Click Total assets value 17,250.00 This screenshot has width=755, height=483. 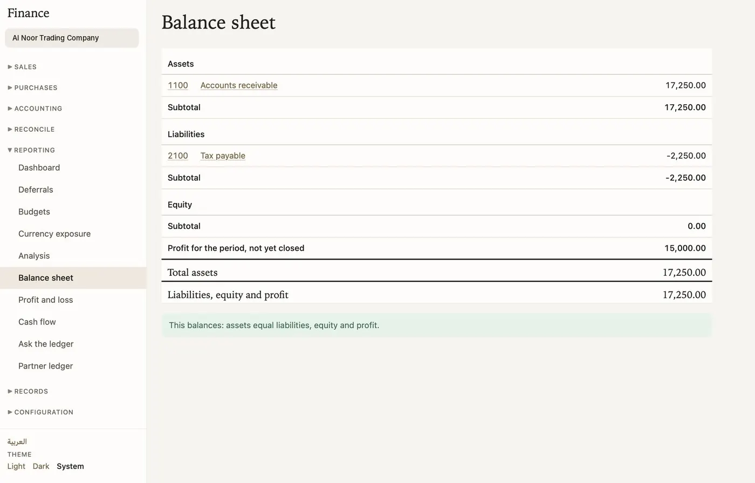click(684, 273)
